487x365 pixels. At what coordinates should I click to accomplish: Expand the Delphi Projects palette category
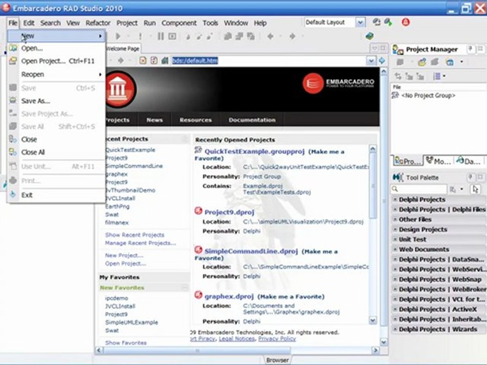[395, 199]
